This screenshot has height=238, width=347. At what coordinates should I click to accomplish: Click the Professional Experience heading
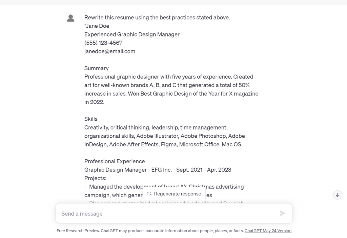(x=115, y=161)
